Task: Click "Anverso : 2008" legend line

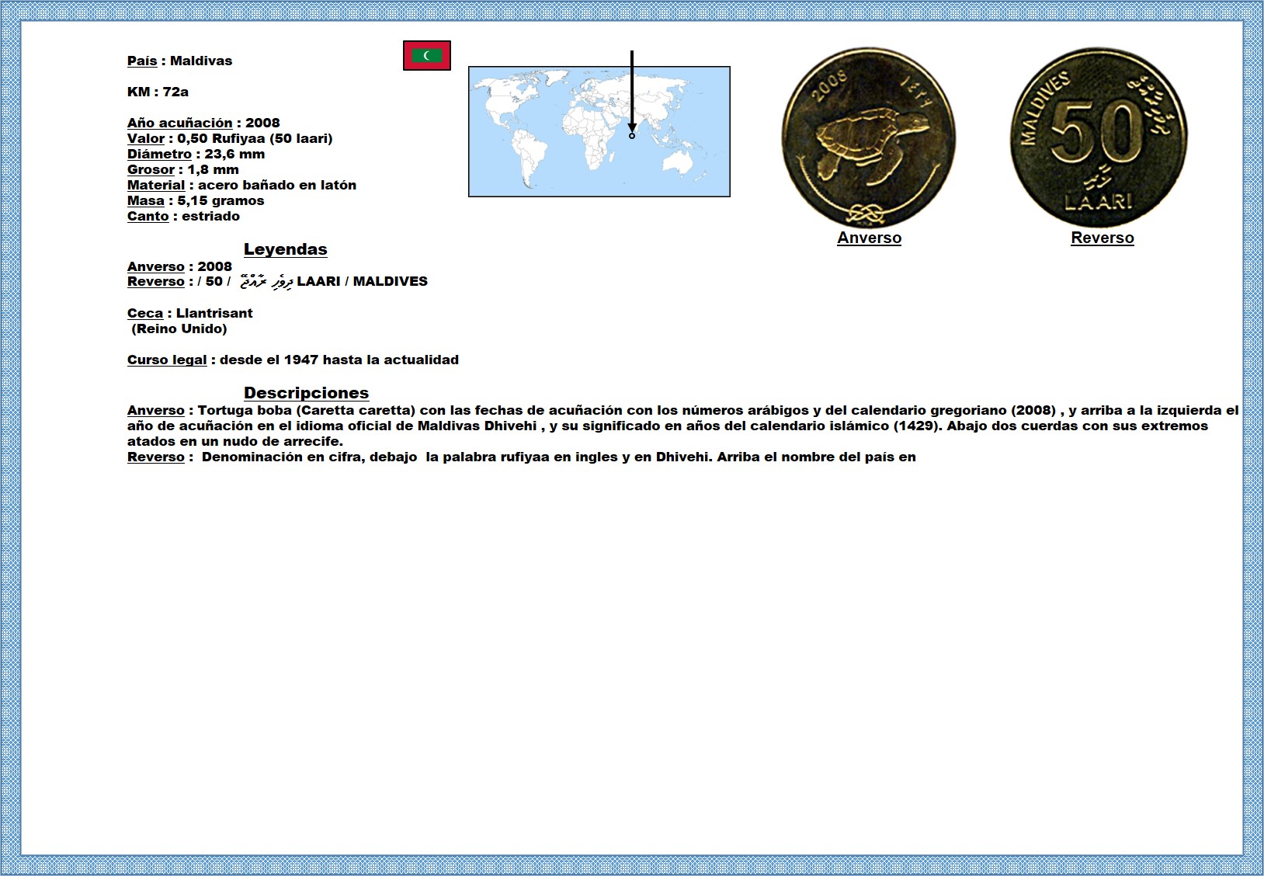Action: point(179,266)
